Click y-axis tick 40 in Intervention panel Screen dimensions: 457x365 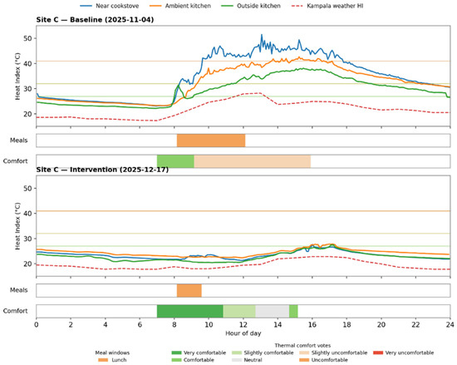(x=27, y=214)
